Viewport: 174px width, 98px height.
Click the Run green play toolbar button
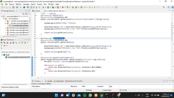[x=48, y=7]
